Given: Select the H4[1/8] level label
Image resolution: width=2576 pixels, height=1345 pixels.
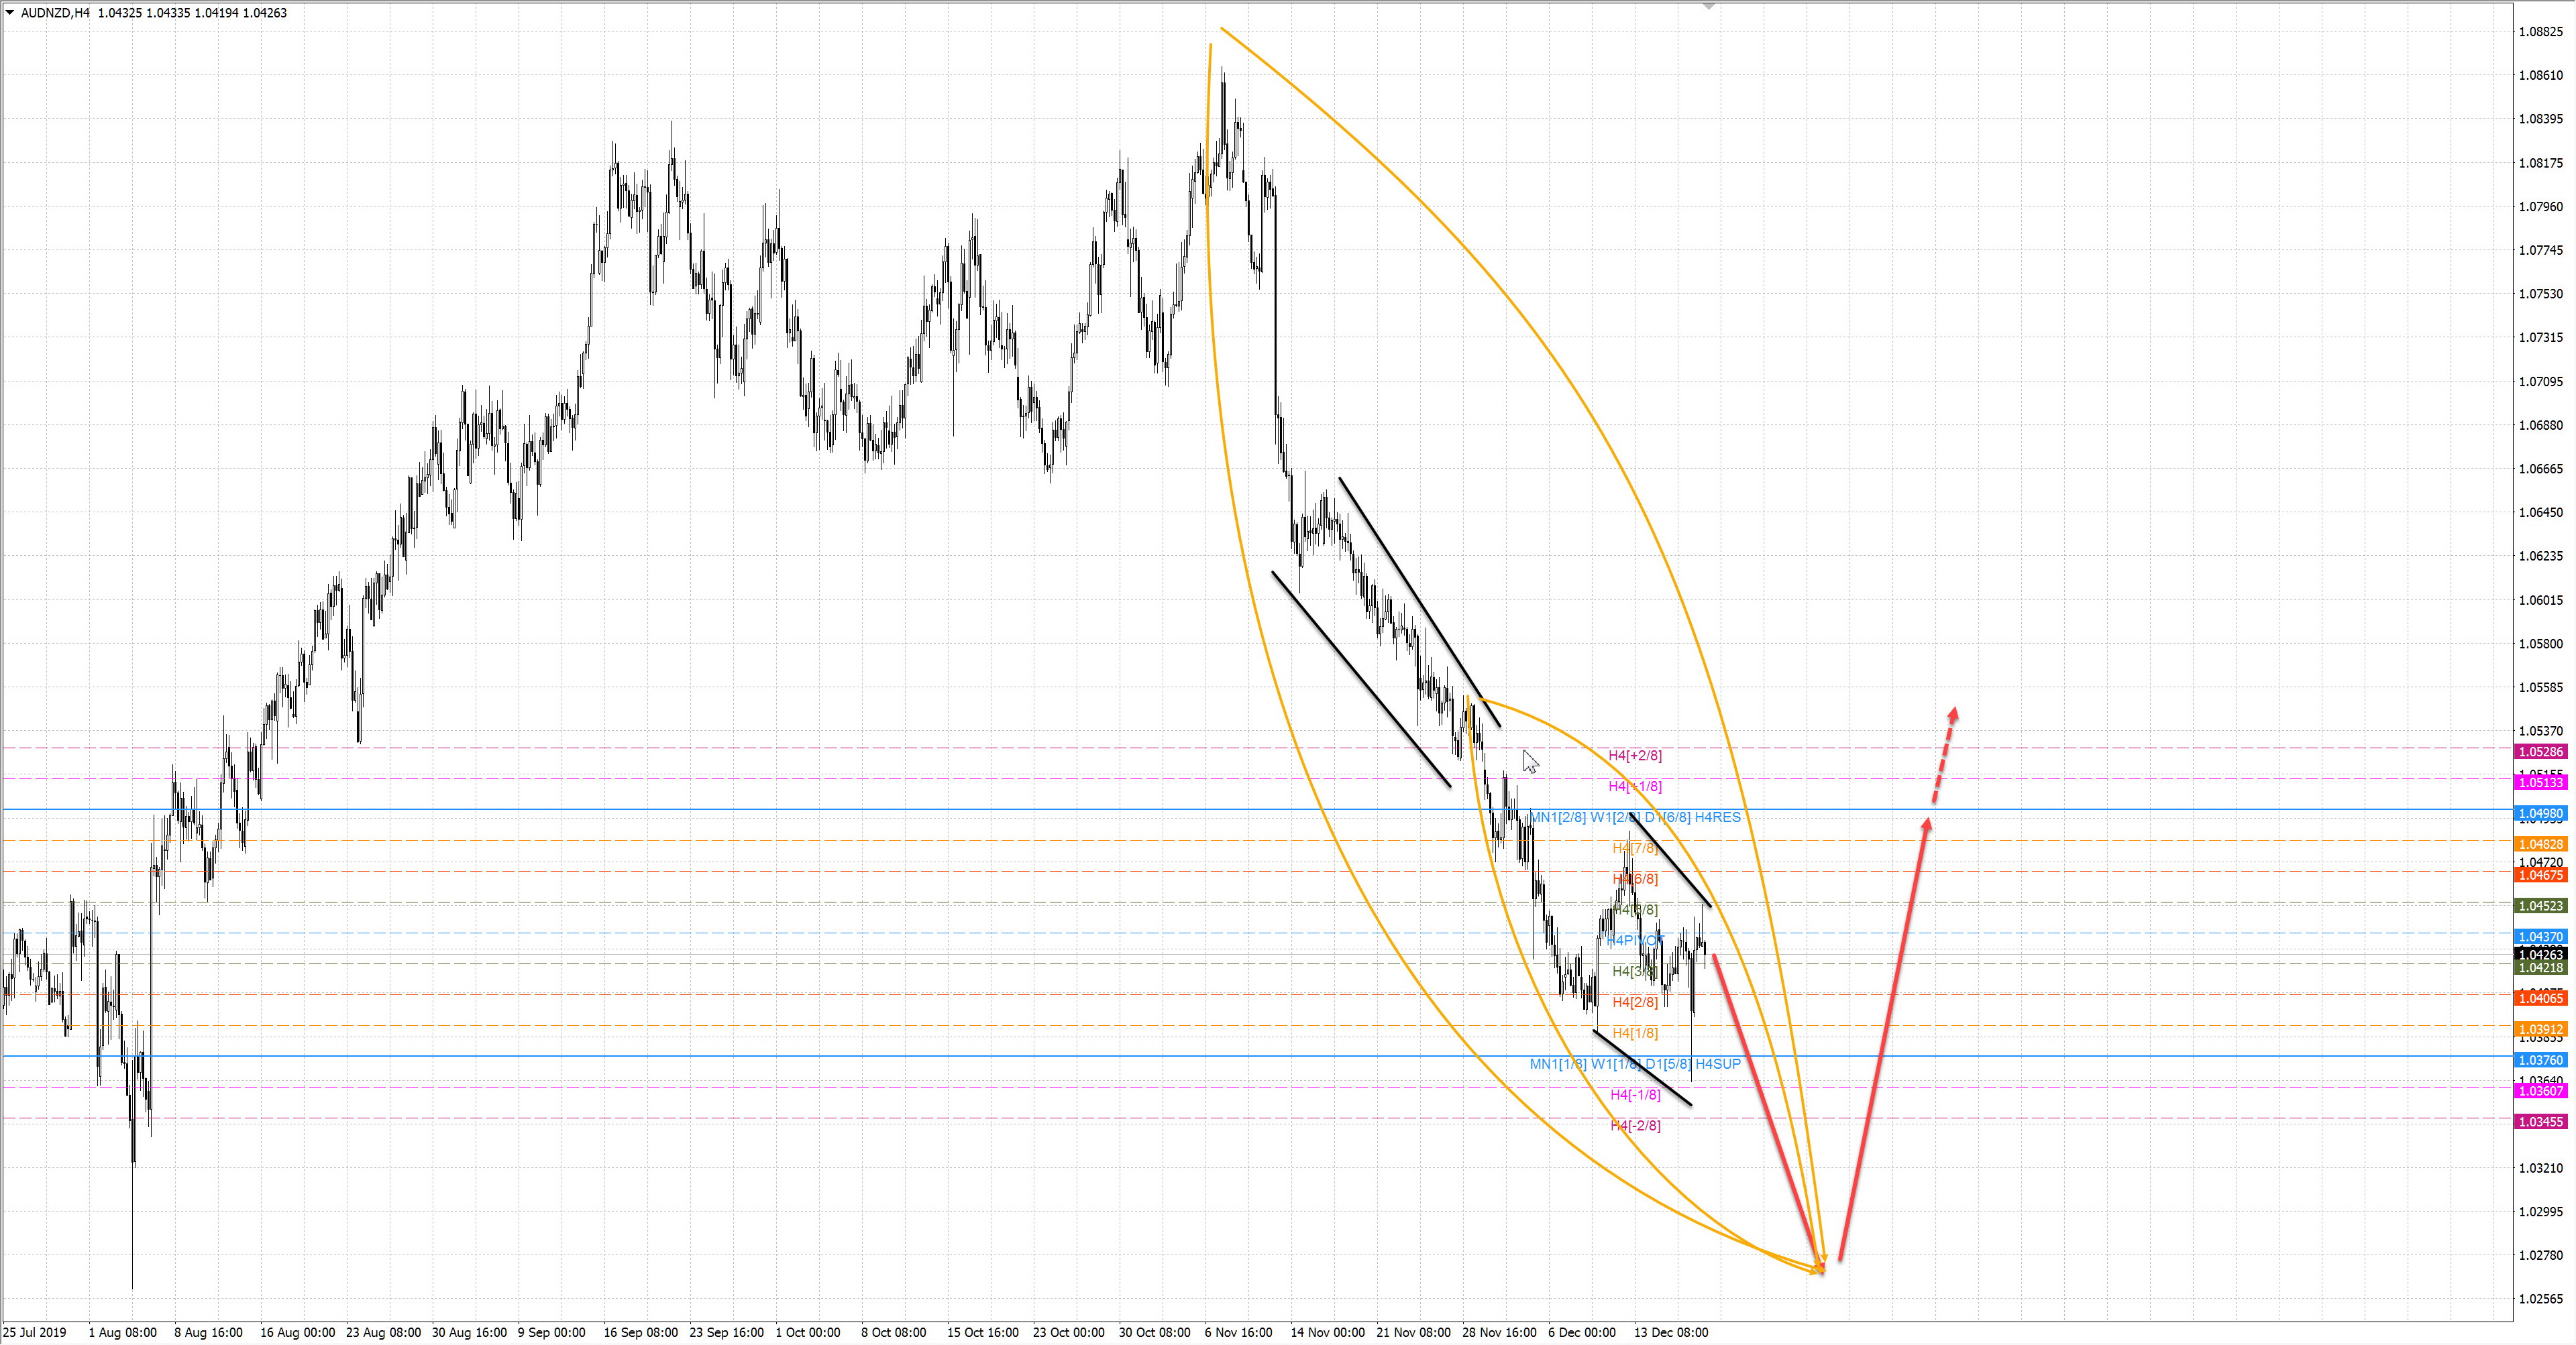Looking at the screenshot, I should 1635,1033.
